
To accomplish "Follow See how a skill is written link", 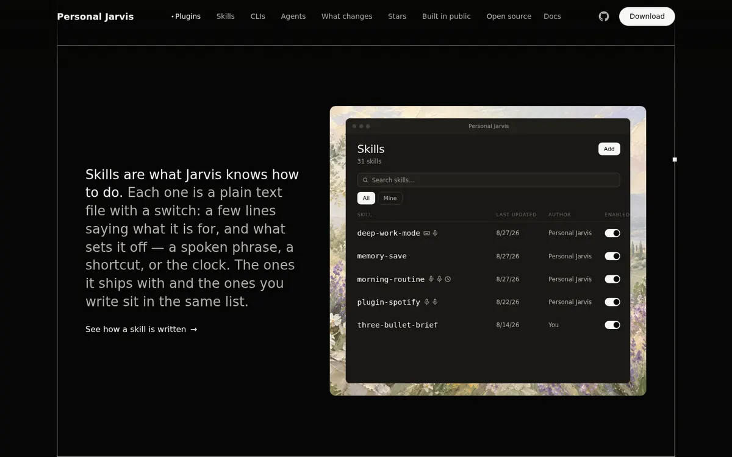I will tap(142, 329).
